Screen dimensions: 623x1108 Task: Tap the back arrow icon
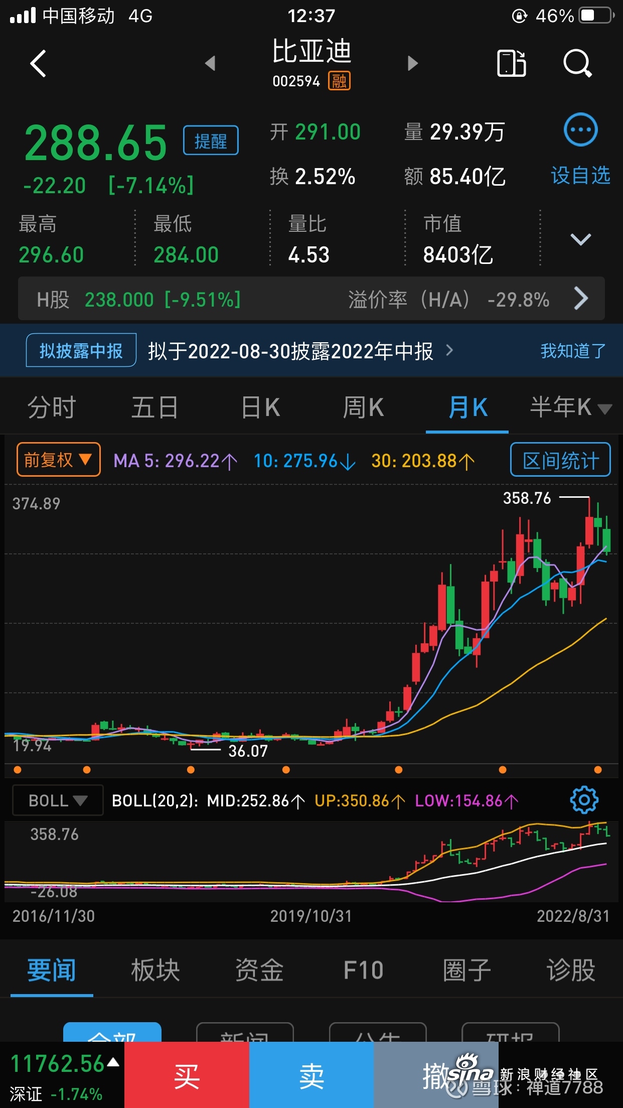(39, 63)
